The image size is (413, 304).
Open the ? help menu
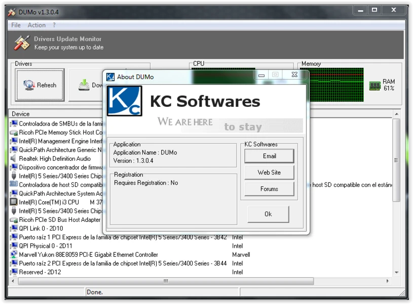(x=54, y=25)
